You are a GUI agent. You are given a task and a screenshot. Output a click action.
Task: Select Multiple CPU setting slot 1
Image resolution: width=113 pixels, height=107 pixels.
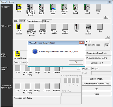(x=66, y=80)
